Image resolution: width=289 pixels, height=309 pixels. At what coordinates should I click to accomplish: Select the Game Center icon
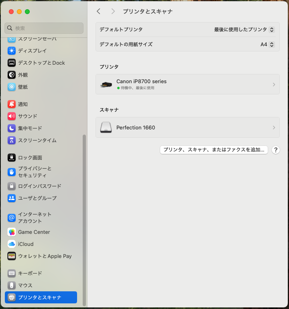coord(12,232)
